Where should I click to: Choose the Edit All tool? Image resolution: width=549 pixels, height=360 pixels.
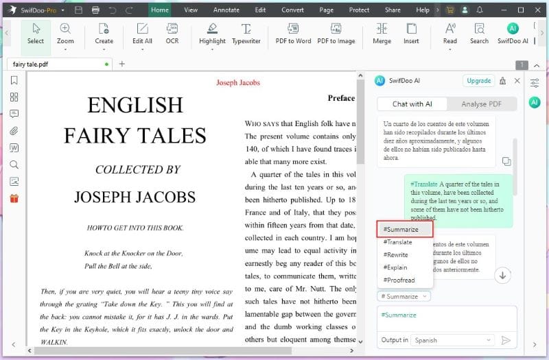(x=142, y=34)
